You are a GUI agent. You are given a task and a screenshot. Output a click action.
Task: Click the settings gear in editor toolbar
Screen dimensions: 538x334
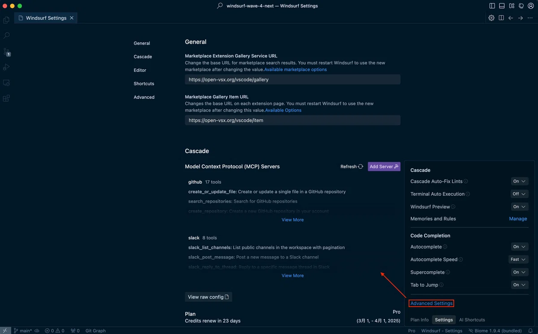click(x=491, y=18)
